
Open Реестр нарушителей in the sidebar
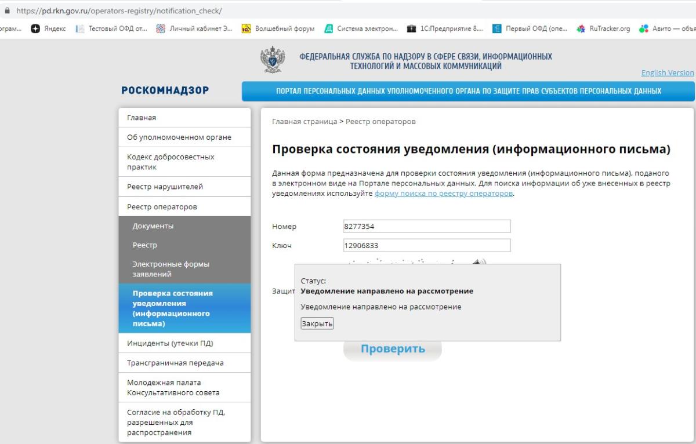(x=165, y=187)
